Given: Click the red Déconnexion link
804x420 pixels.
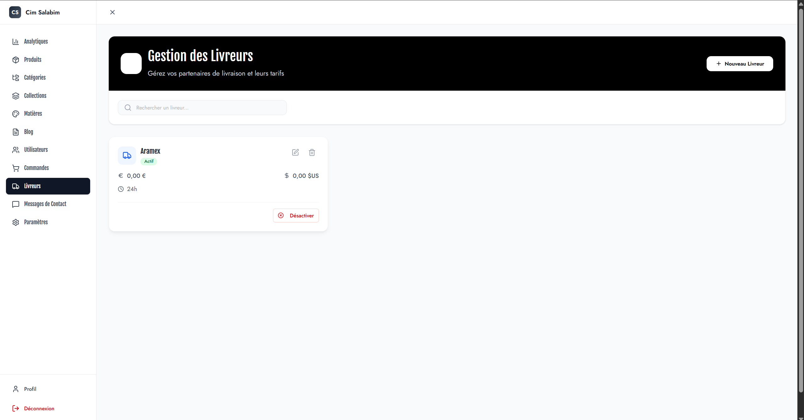Looking at the screenshot, I should coord(39,408).
